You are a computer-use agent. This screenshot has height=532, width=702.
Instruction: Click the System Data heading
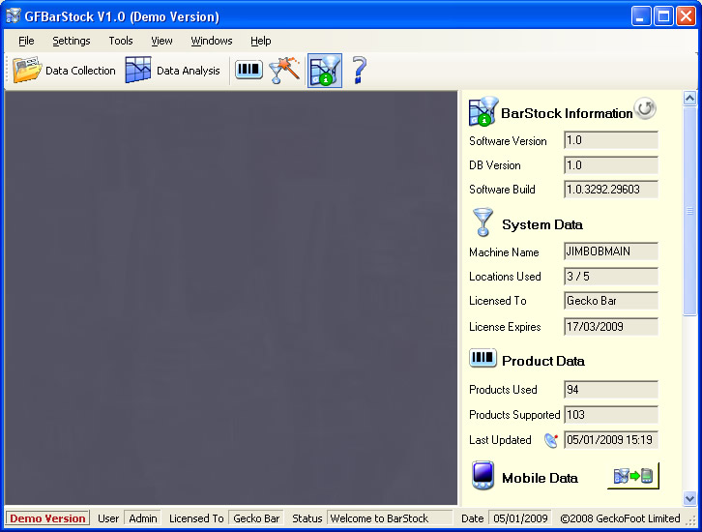click(x=542, y=224)
